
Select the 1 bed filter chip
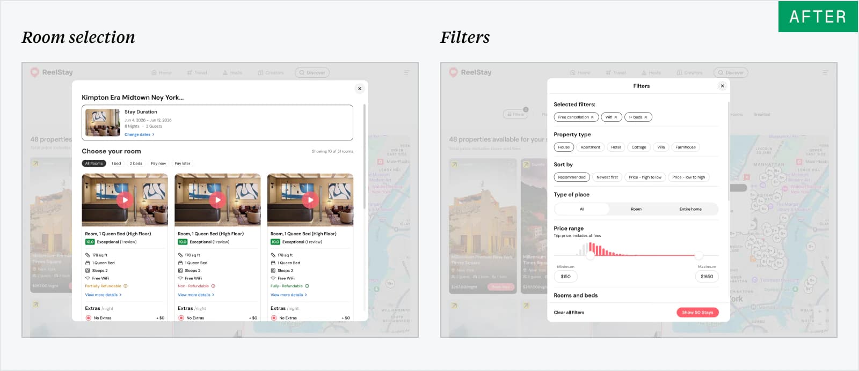(116, 164)
